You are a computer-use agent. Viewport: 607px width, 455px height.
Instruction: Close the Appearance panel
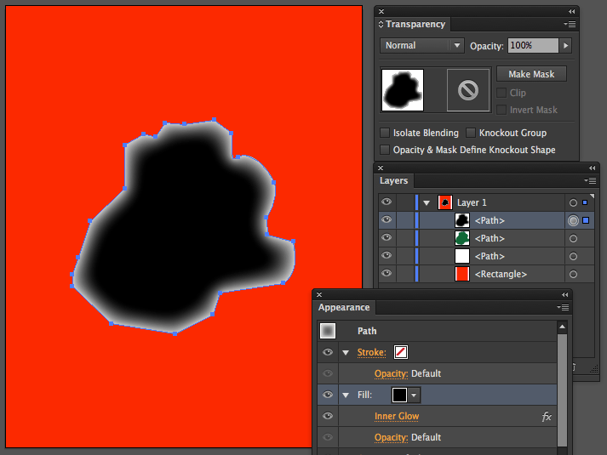[x=319, y=294]
